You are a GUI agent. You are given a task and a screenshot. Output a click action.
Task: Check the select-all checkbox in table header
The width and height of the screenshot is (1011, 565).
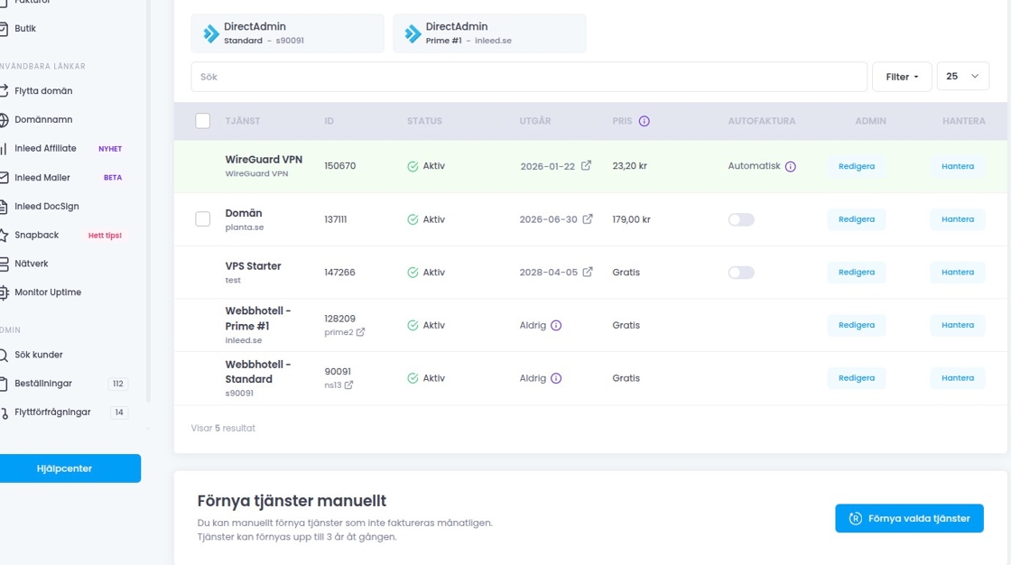coord(203,121)
